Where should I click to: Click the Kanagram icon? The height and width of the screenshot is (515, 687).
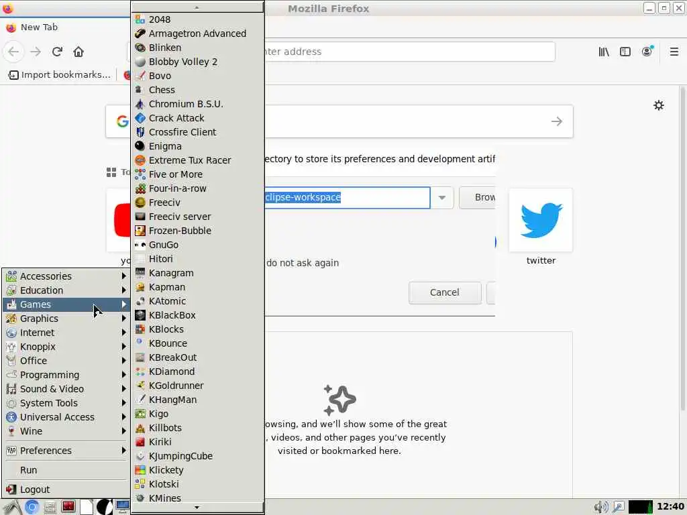tap(140, 273)
